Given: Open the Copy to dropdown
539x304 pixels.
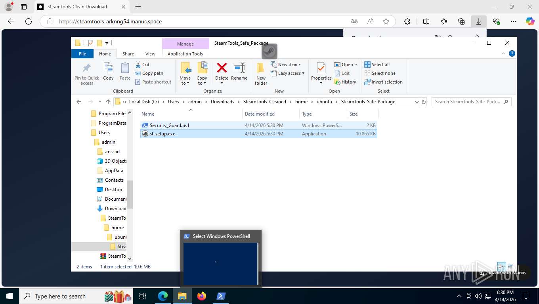Looking at the screenshot, I should tap(202, 74).
